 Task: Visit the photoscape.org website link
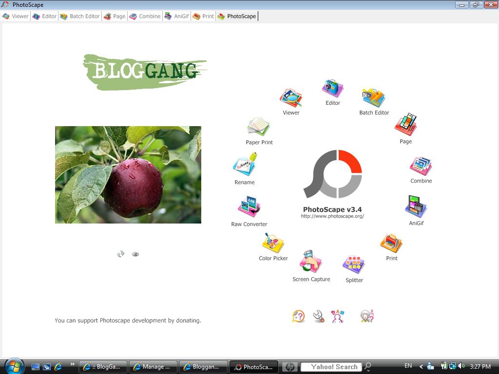coord(332,216)
